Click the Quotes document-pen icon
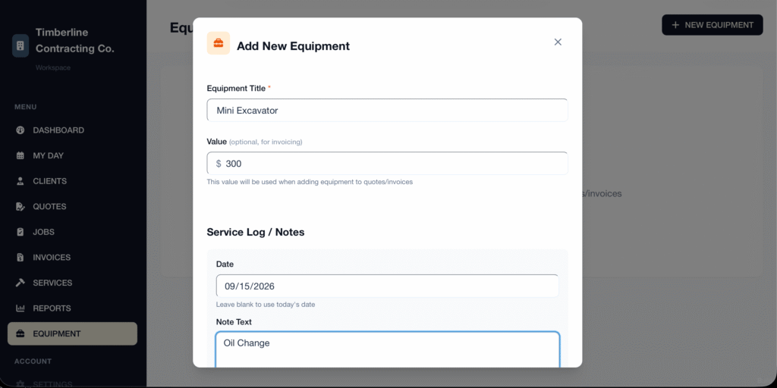The height and width of the screenshot is (388, 777). 20,206
